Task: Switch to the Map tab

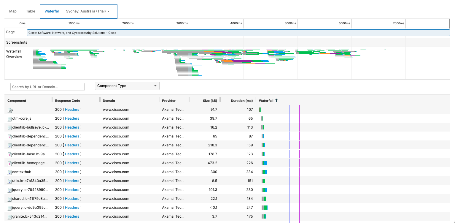Action: coord(13,11)
